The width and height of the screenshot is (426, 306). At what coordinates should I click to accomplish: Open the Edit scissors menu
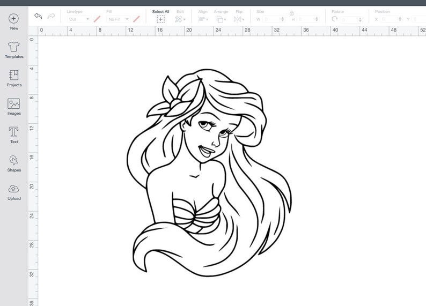pos(180,19)
